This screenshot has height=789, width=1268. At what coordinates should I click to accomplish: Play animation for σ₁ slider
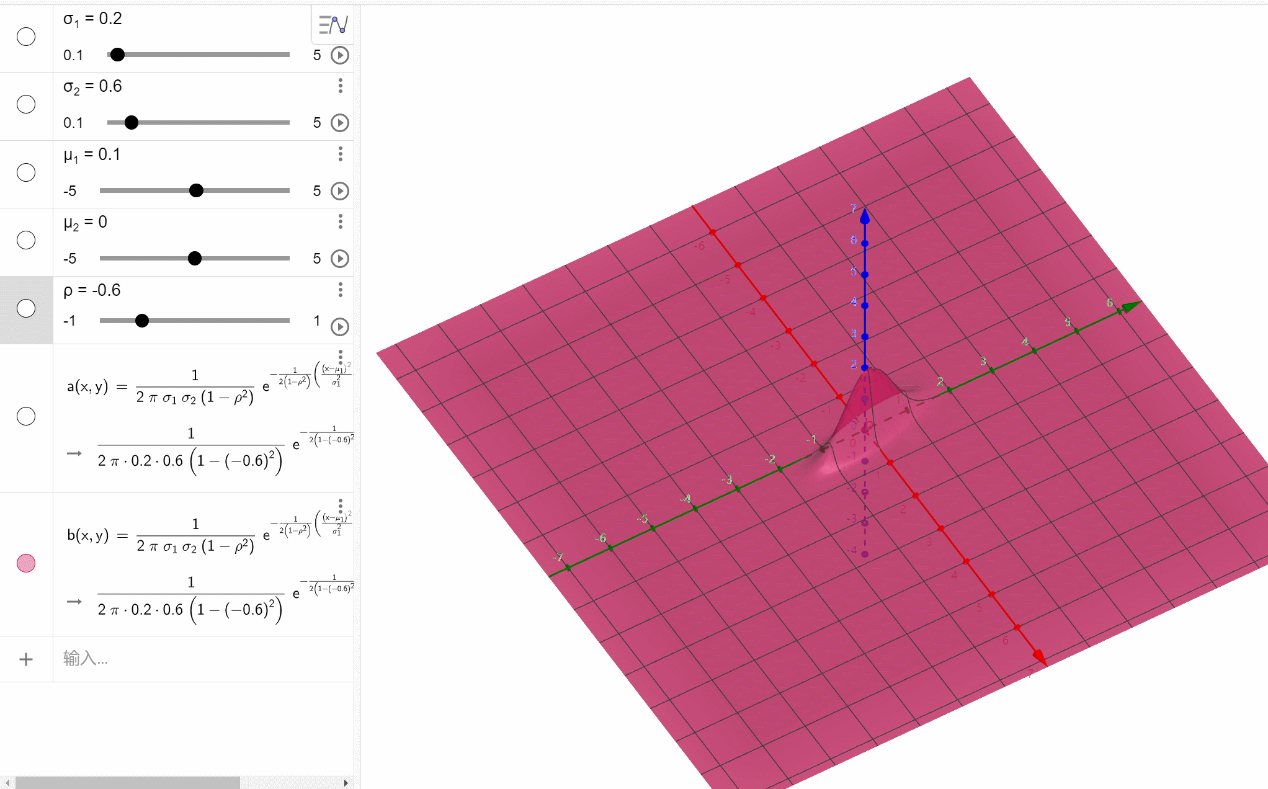[340, 55]
